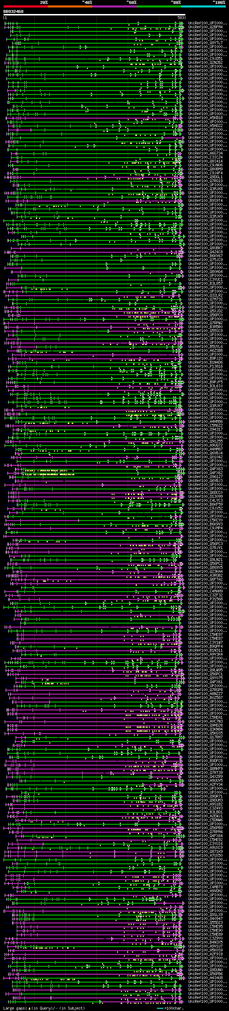Select hit label UniRef100_Q6VBJ4
229x1011 pixels.
click(x=205, y=453)
